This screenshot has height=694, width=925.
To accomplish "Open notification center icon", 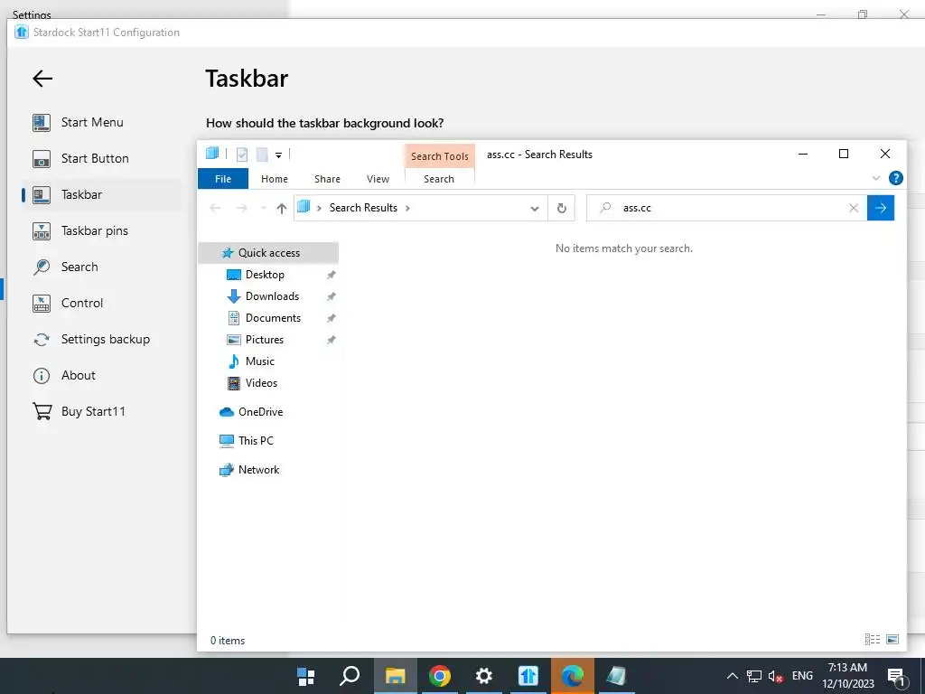I will coord(897,678).
